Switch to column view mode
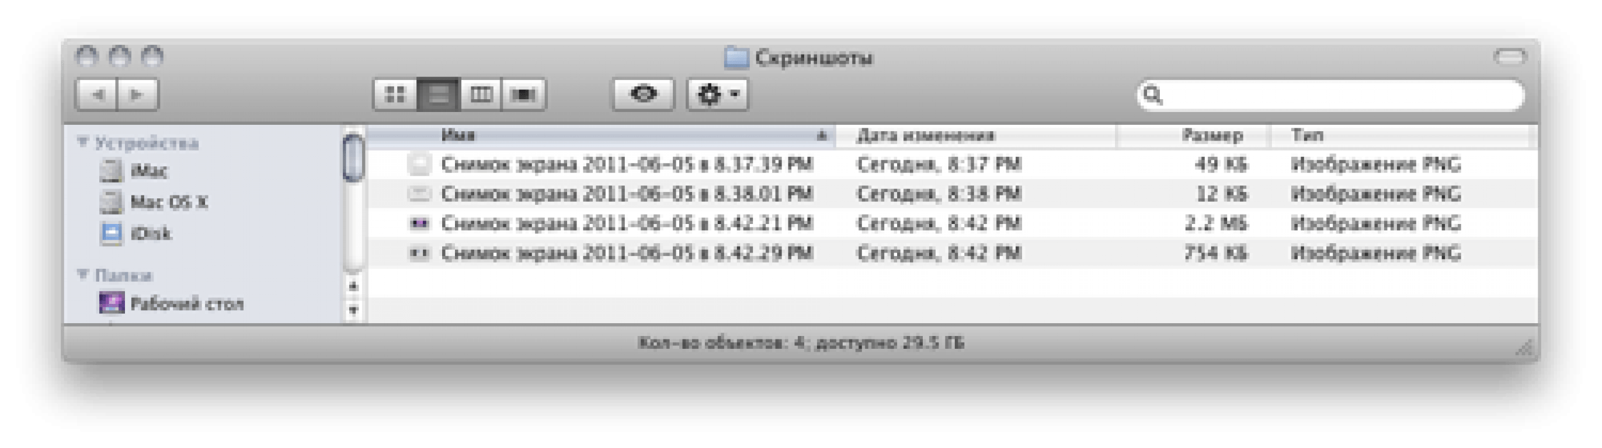 pos(480,94)
